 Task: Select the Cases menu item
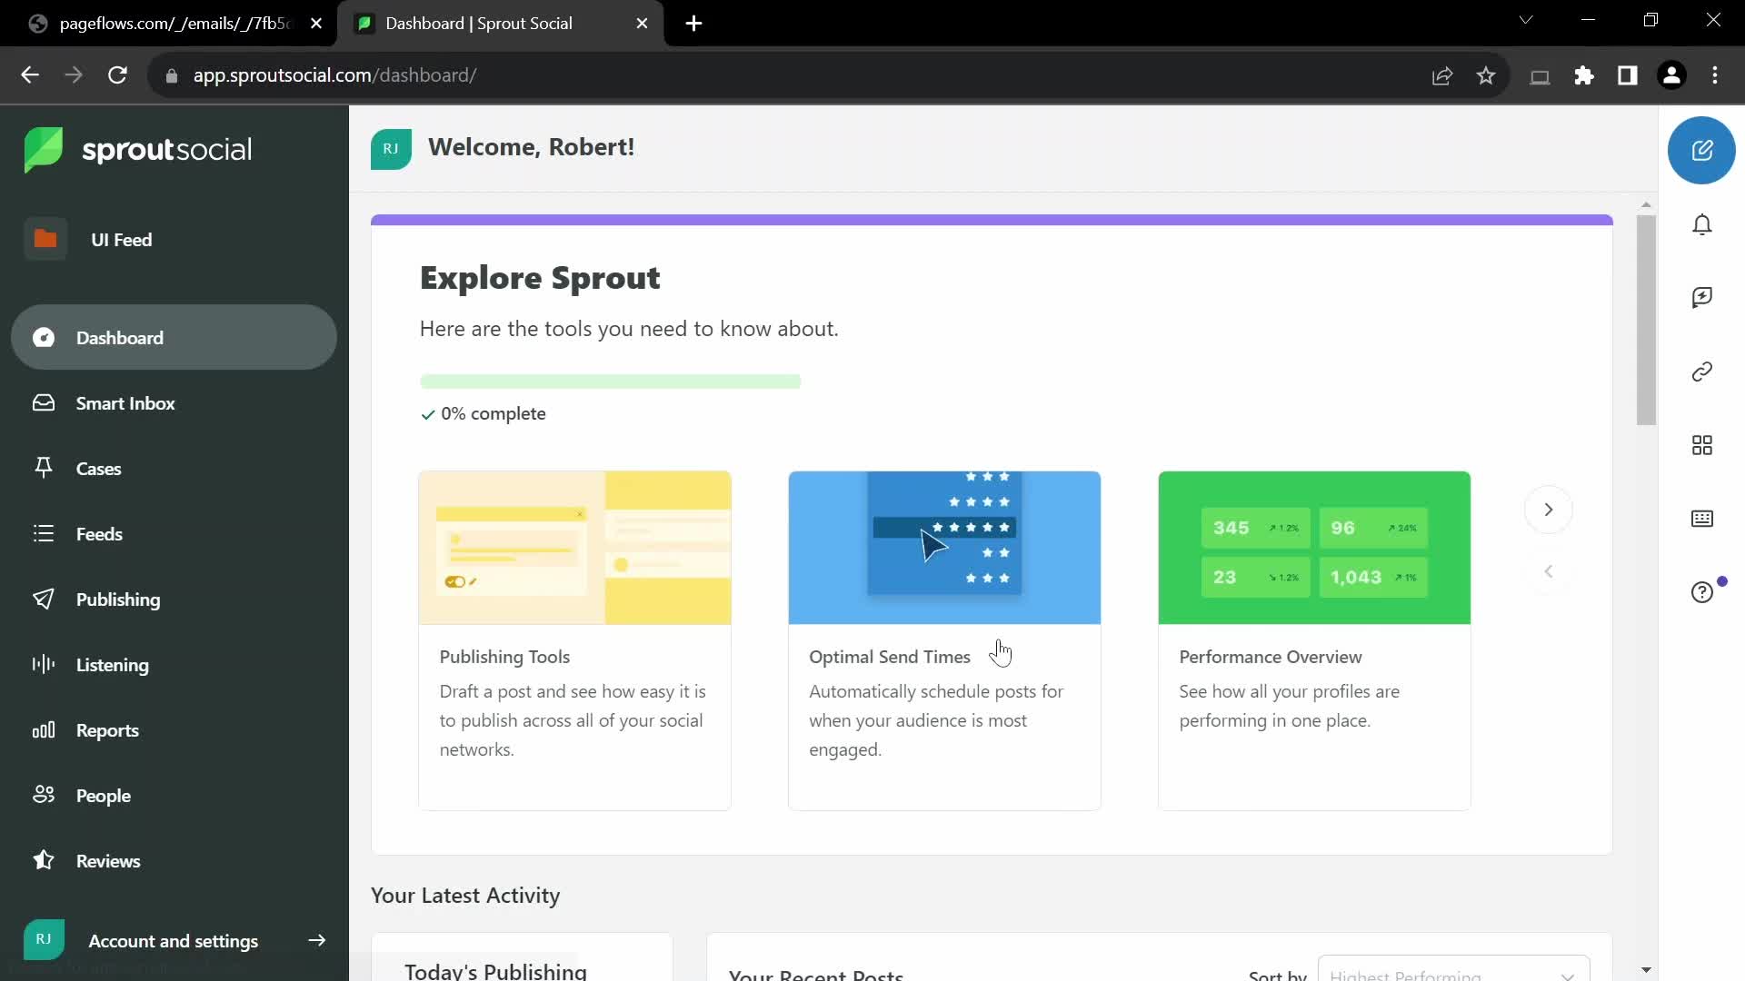tap(98, 469)
